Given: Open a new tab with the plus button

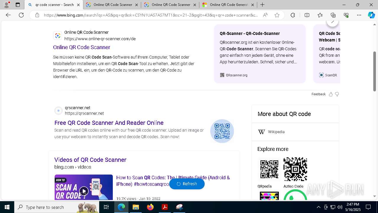Looking at the screenshot, I should click(262, 5).
